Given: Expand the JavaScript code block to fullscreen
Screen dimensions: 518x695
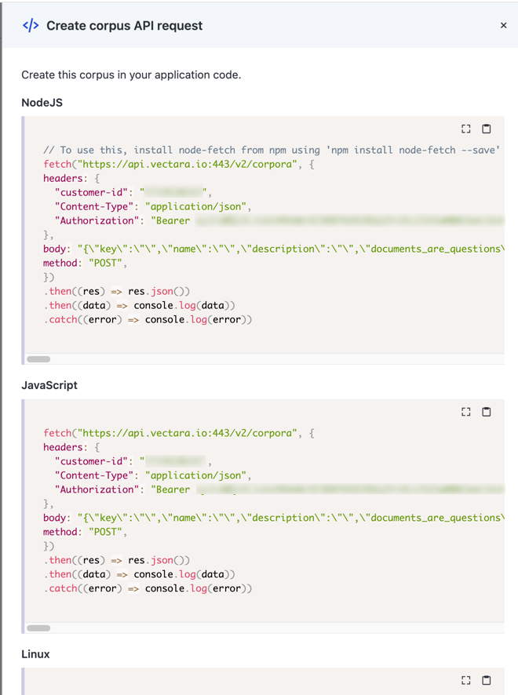Looking at the screenshot, I should click(465, 412).
